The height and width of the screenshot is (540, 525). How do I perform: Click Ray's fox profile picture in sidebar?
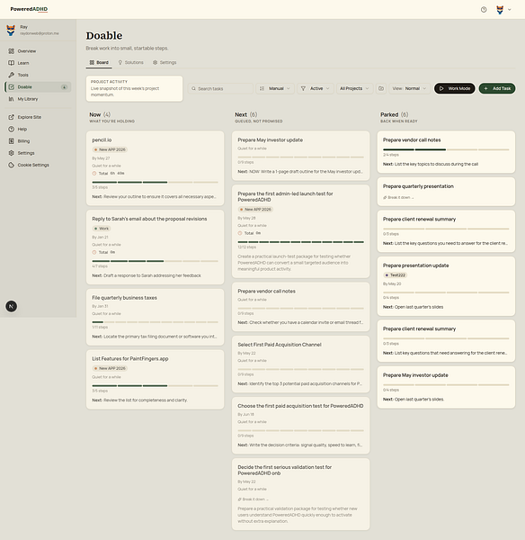(11, 30)
